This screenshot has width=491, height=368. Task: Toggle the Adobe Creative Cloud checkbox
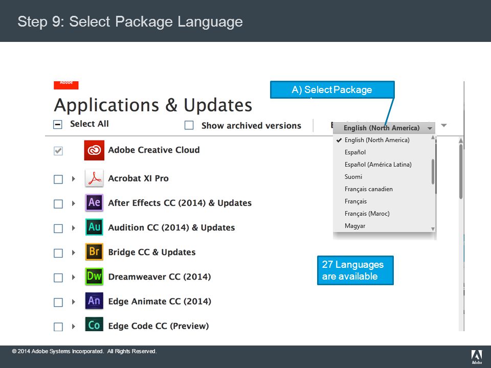58,151
